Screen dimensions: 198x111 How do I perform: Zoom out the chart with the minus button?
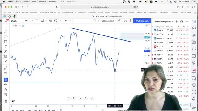69,98
